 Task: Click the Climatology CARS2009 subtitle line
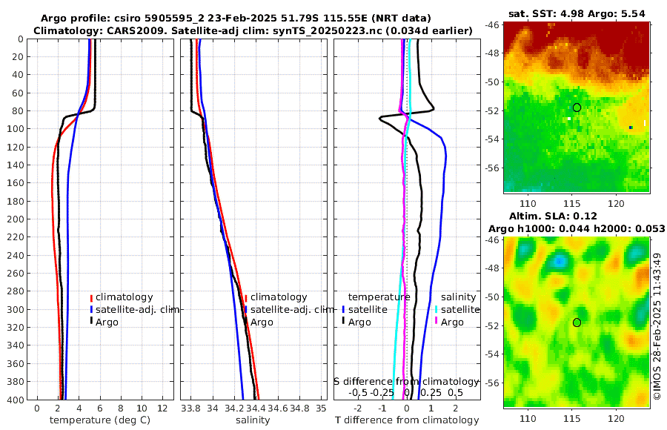[x=253, y=30]
